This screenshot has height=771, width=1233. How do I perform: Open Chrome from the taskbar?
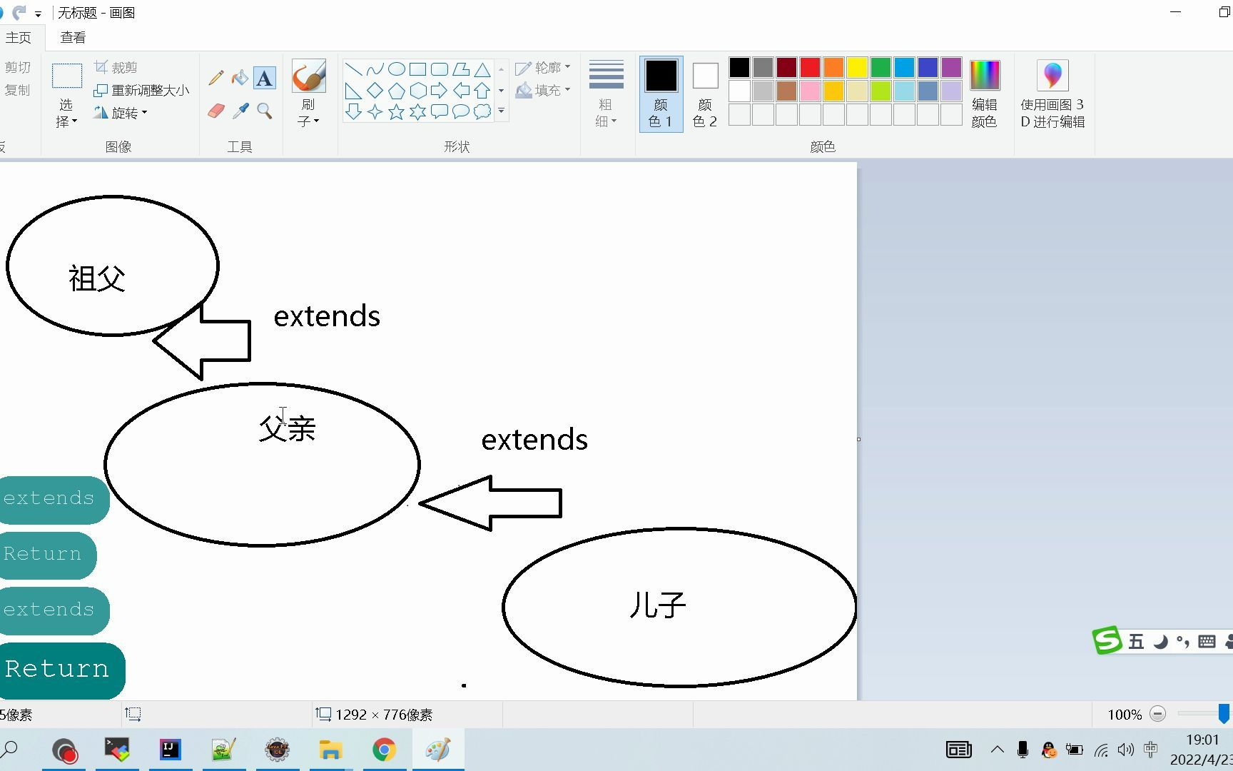click(x=385, y=750)
